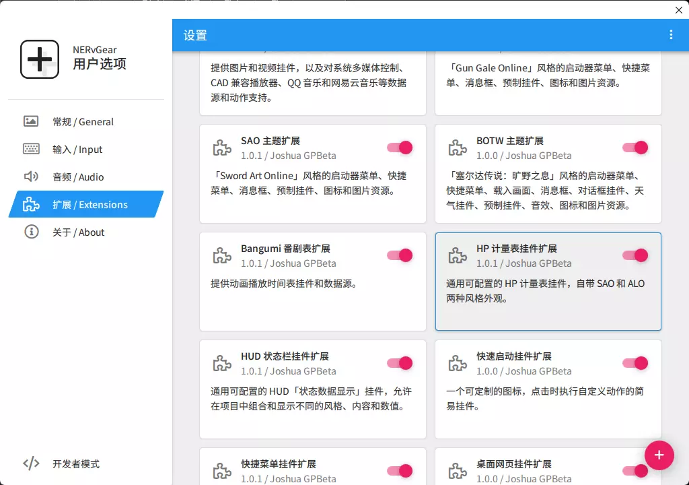Click 开发者模式 developer mode entry
The width and height of the screenshot is (689, 485).
[86, 463]
